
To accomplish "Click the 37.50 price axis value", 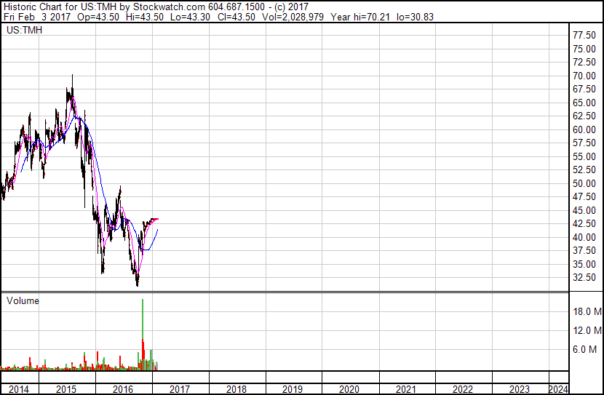I will pyautogui.click(x=584, y=251).
